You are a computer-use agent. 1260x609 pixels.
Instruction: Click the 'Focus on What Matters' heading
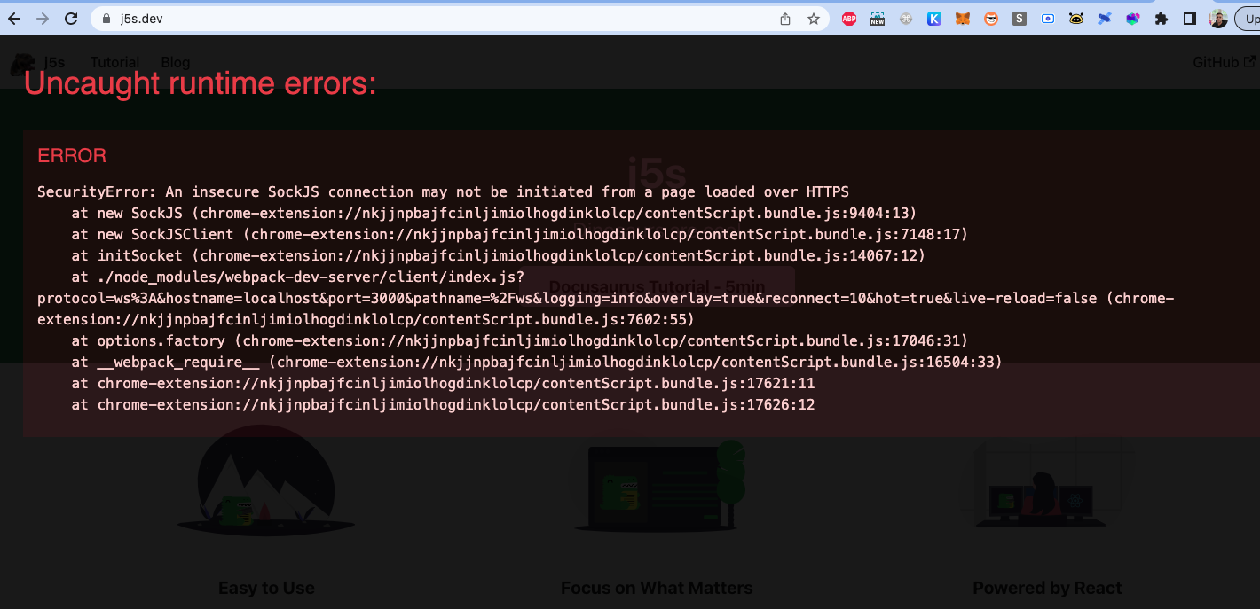(657, 588)
